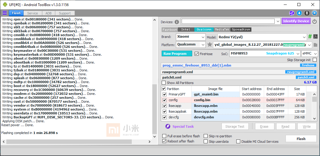Enable Skip userdata checkbox

pyautogui.click(x=205, y=141)
